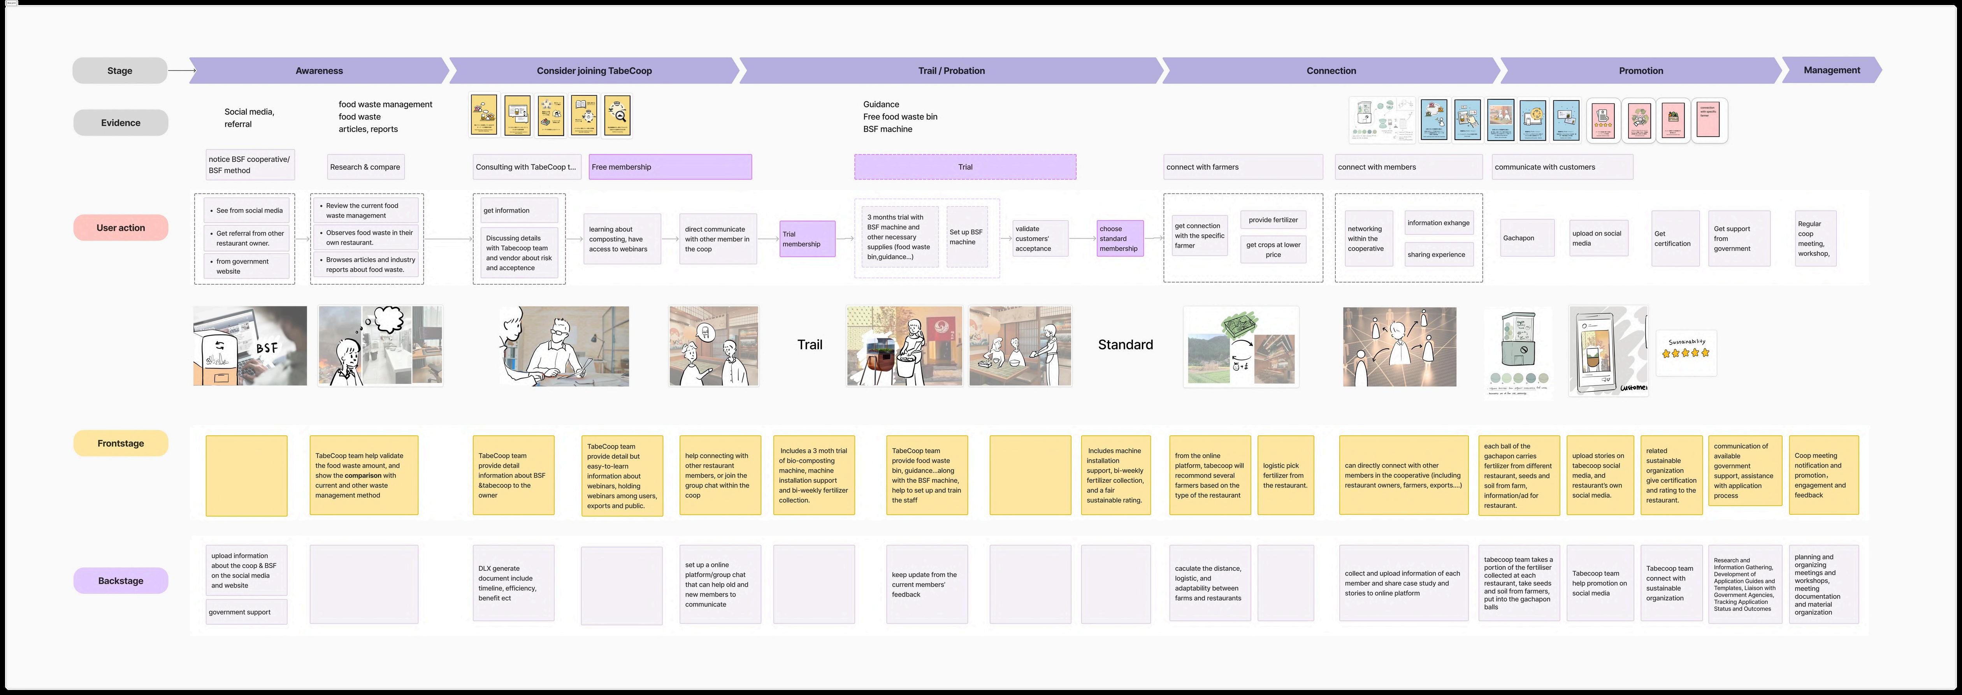Select the Free membership purple bar
The image size is (1962, 695).
pos(669,167)
